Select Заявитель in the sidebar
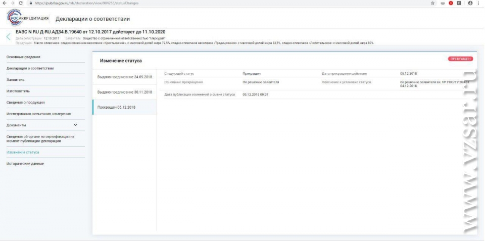 pyautogui.click(x=15, y=79)
